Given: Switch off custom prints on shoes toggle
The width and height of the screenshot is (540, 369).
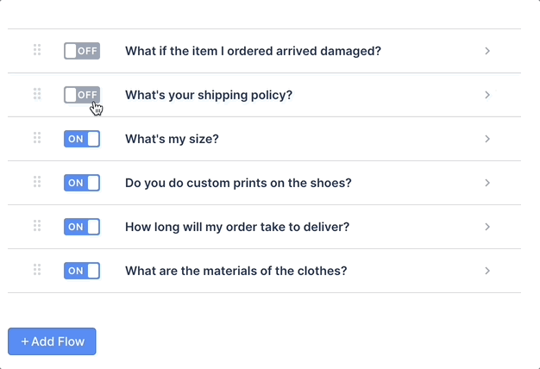Looking at the screenshot, I should [x=82, y=183].
